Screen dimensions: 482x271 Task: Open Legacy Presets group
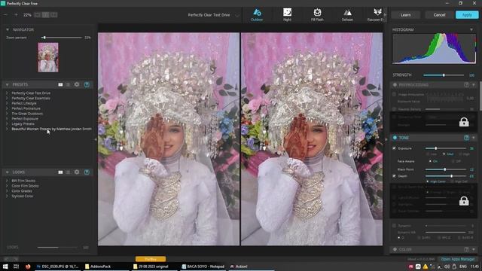[x=23, y=123]
